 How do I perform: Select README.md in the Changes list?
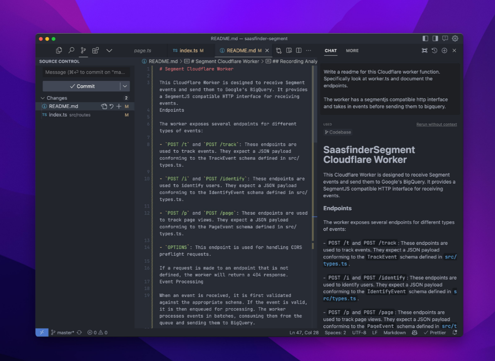tap(85, 106)
